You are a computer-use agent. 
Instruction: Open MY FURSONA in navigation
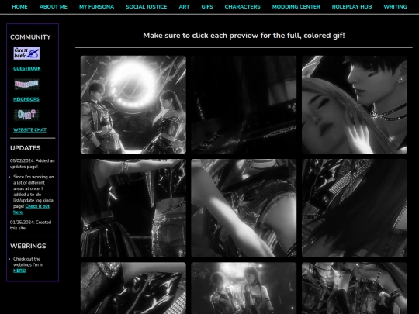[96, 7]
